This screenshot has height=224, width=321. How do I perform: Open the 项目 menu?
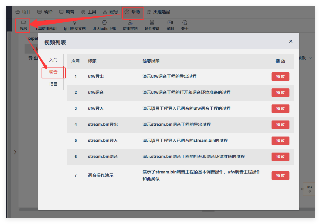23,12
